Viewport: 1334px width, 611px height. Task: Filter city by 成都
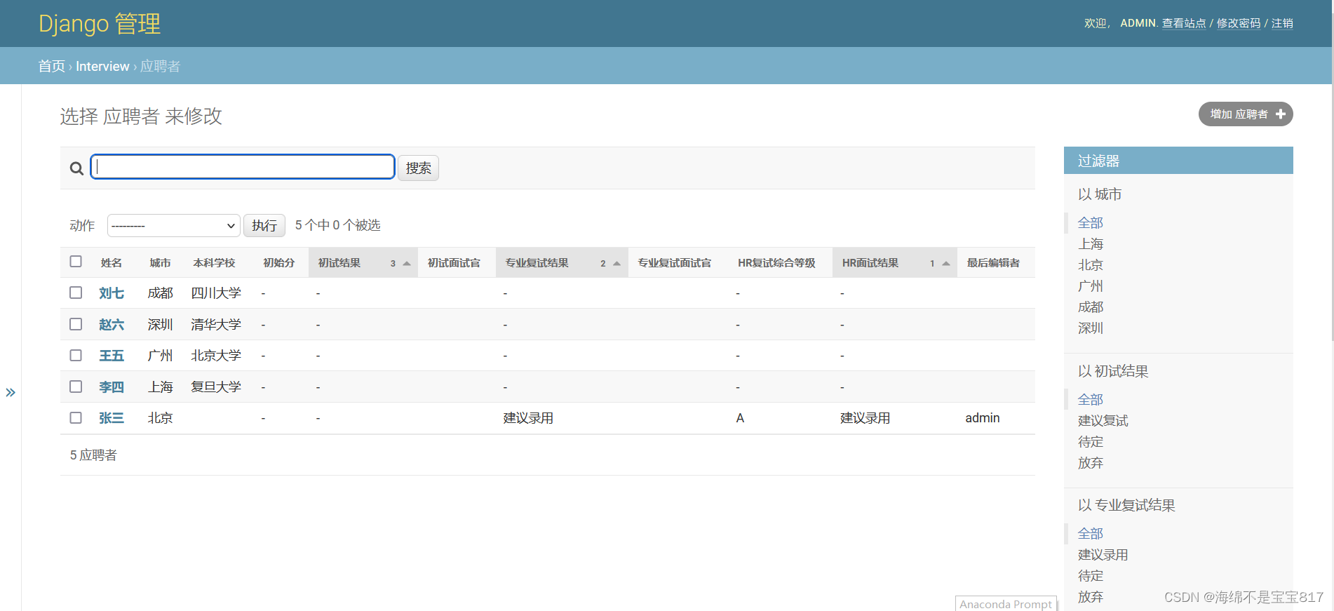[x=1091, y=307]
